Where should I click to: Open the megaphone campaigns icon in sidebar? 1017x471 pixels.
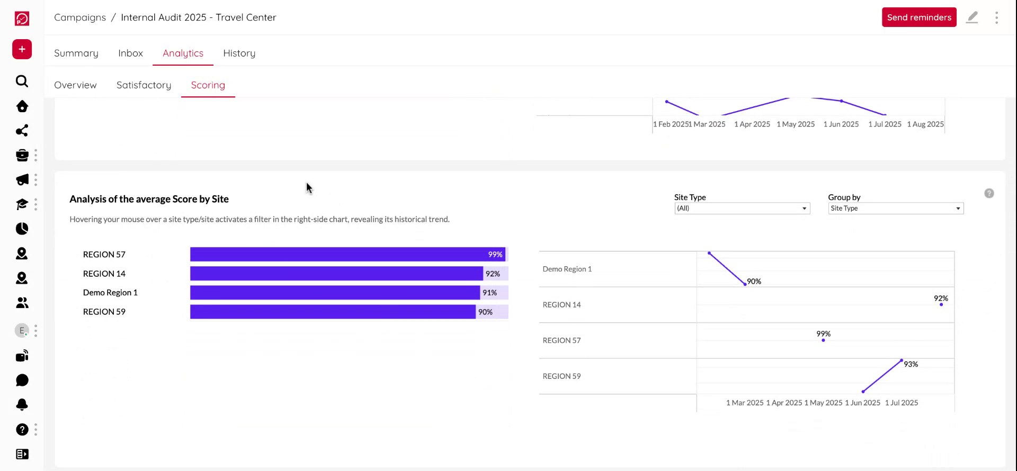[x=22, y=180]
